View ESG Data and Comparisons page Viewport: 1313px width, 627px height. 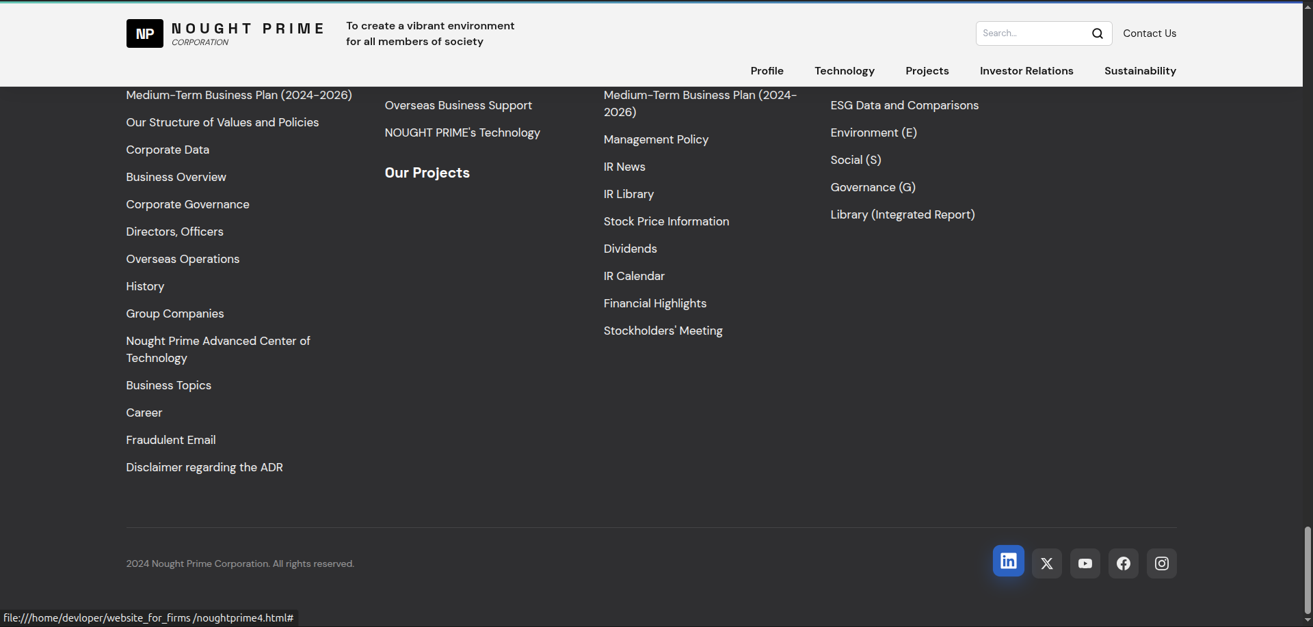click(x=904, y=105)
